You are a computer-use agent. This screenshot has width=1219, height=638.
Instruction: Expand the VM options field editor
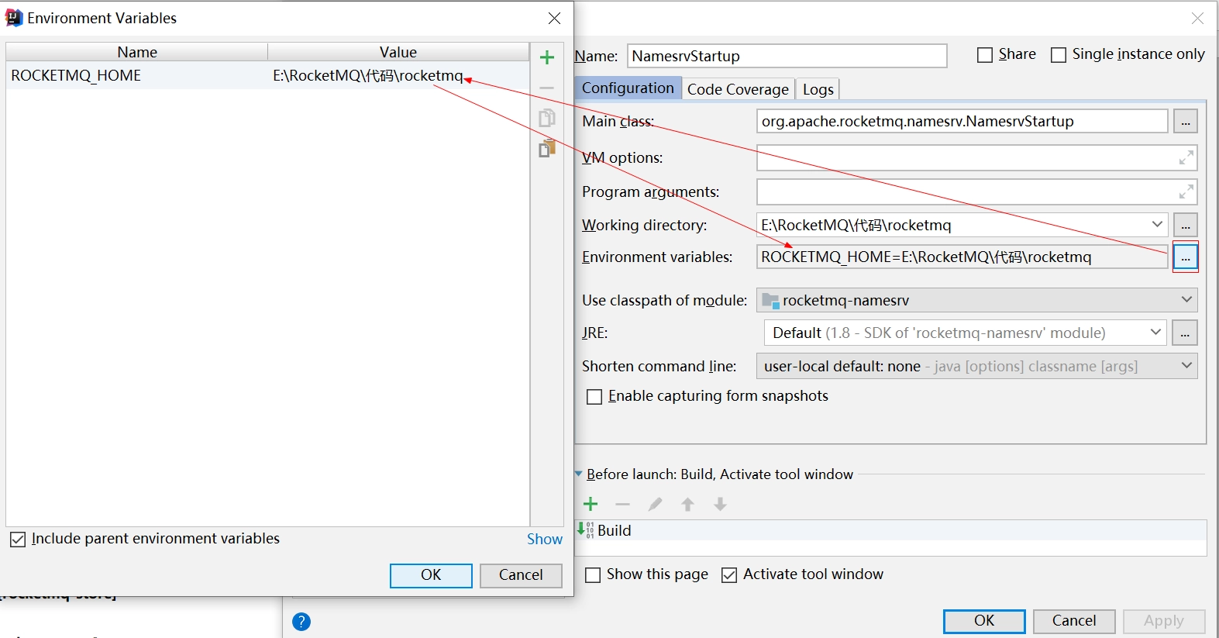[1186, 158]
